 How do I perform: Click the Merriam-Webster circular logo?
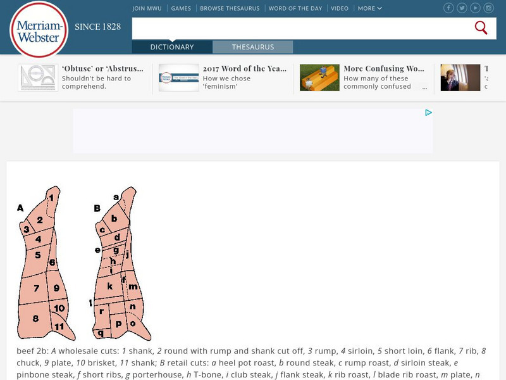39,30
